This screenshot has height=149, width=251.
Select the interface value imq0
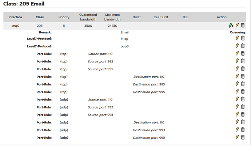click(x=15, y=26)
